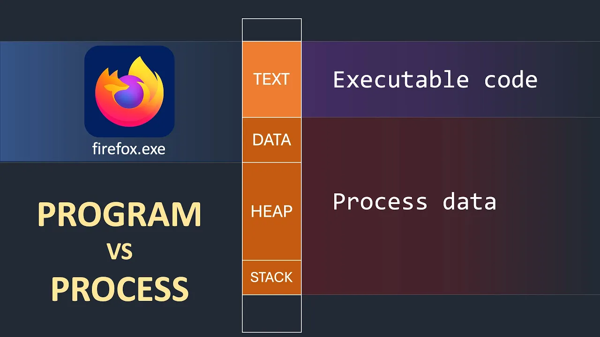
Task: Click the word "data" in Process data
Action: click(x=469, y=202)
